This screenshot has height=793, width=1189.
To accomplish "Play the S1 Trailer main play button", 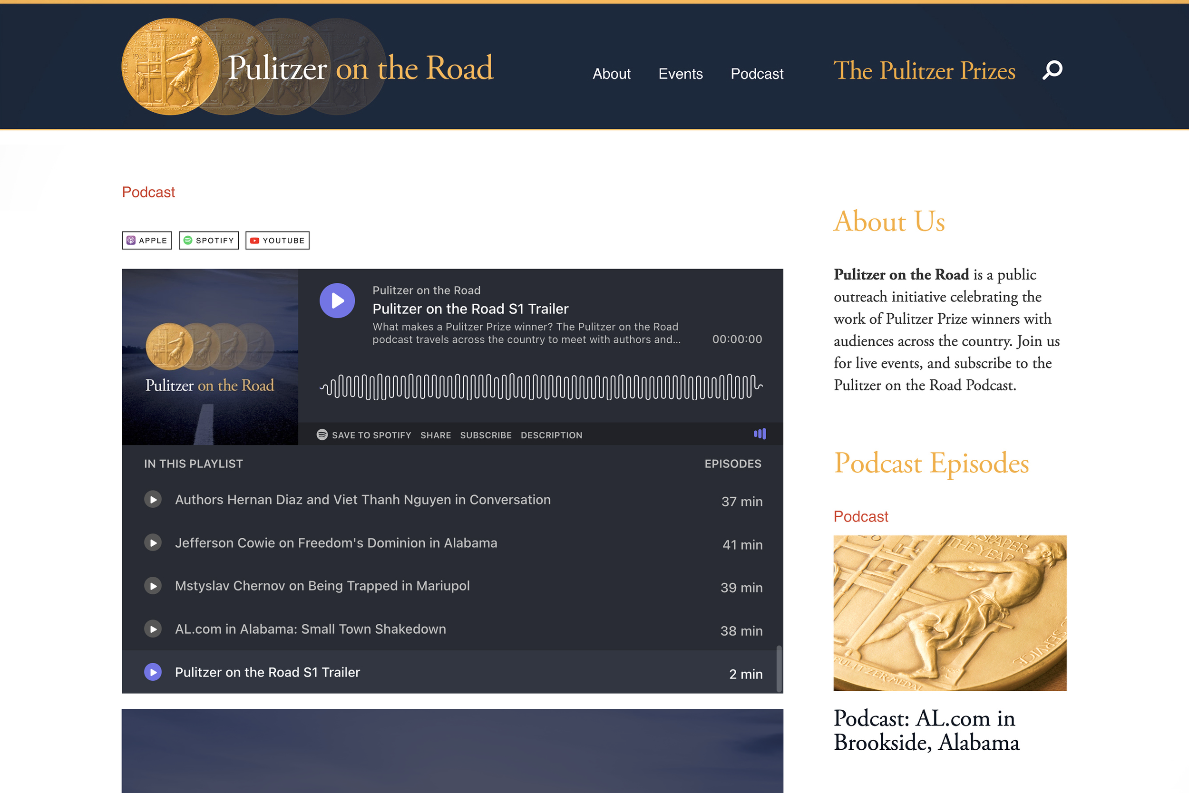I will point(338,300).
